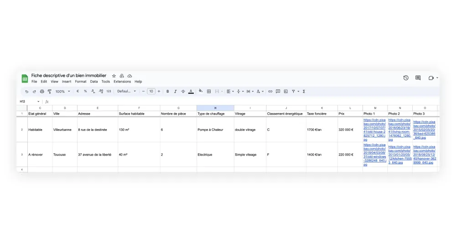Toggle strikethrough formatting
This screenshot has height=245, width=456.
tap(183, 91)
